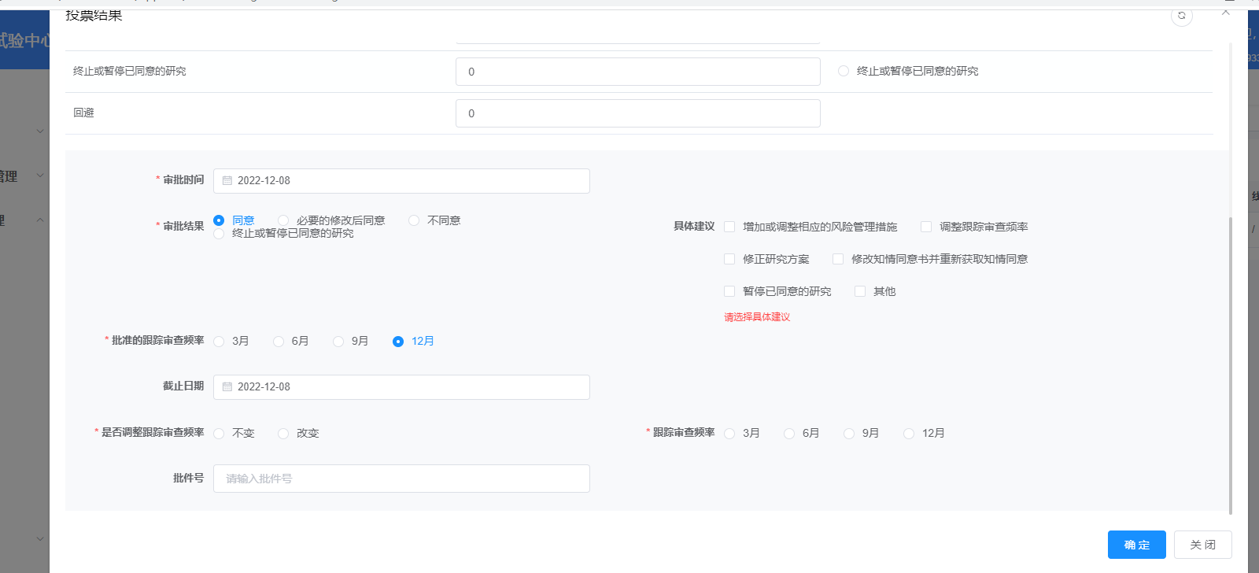Choose 9月 for 批准的跟踪审查频率
The image size is (1259, 573).
338,342
